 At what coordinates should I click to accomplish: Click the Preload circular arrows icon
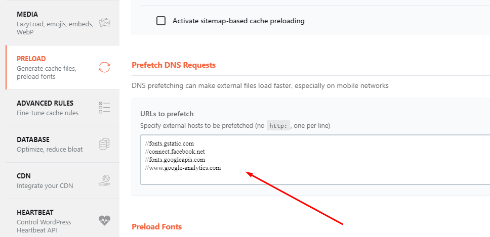pyautogui.click(x=104, y=67)
